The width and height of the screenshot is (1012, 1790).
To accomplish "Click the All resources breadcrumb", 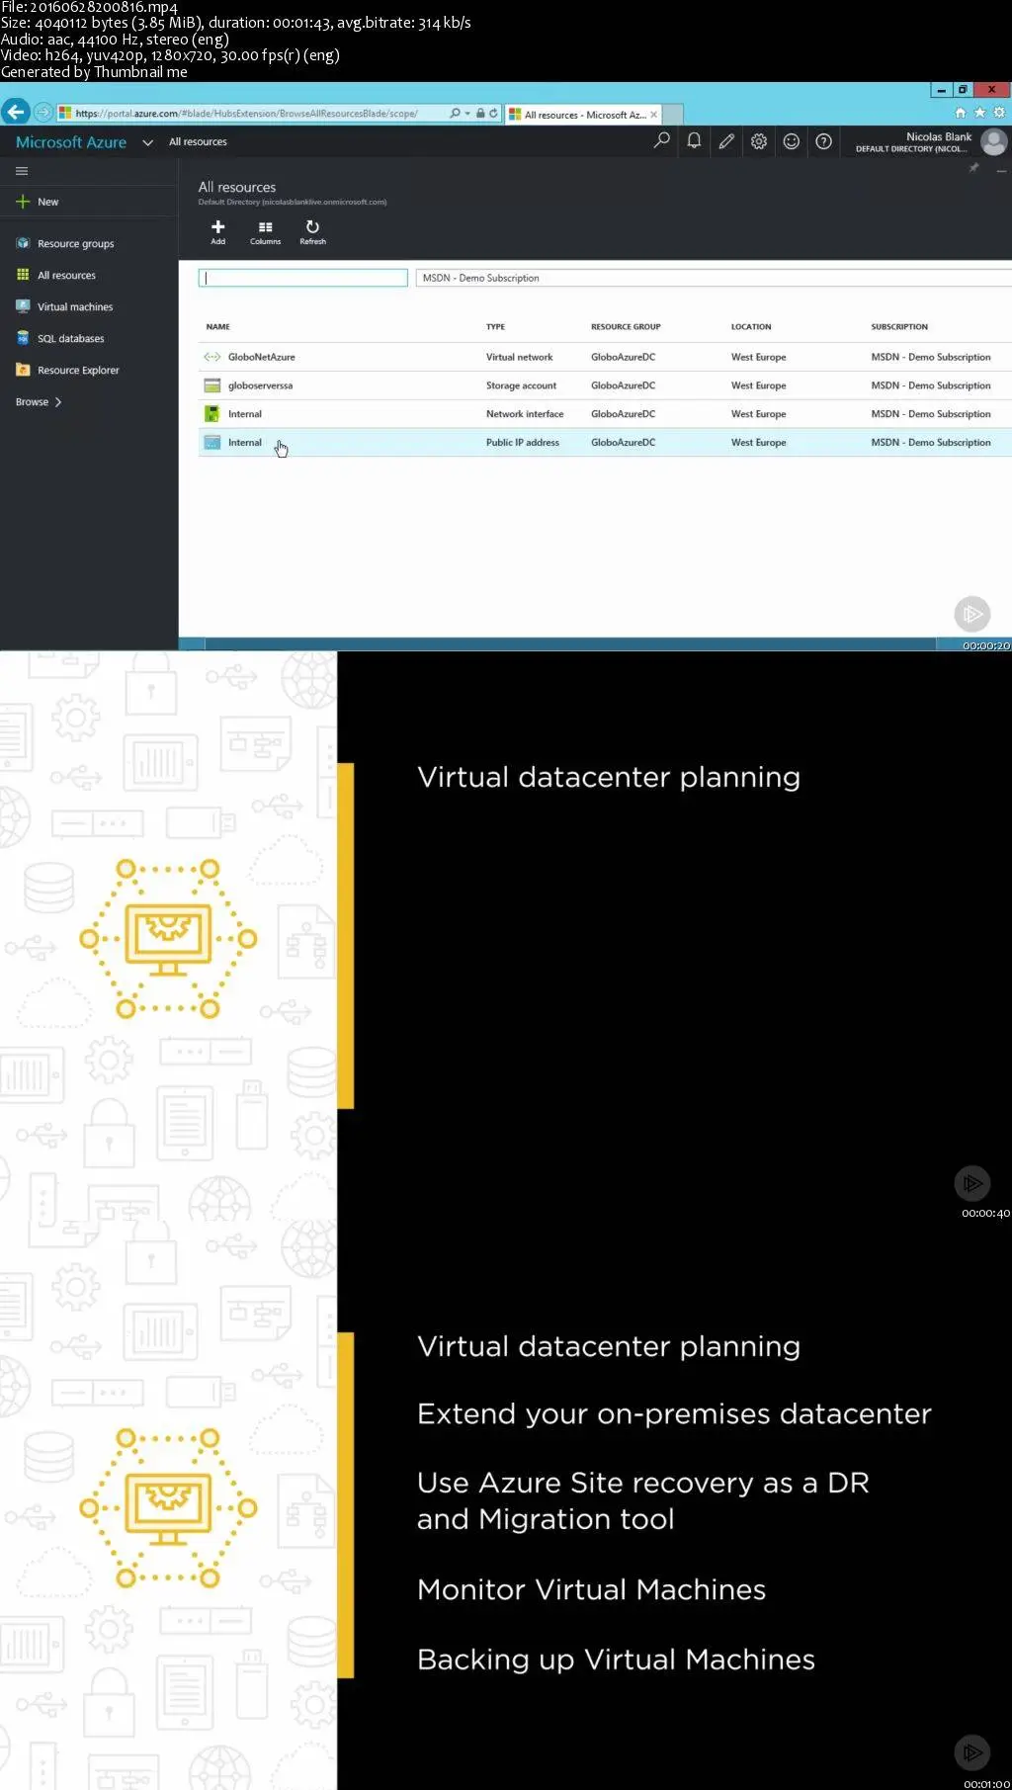I will point(198,142).
